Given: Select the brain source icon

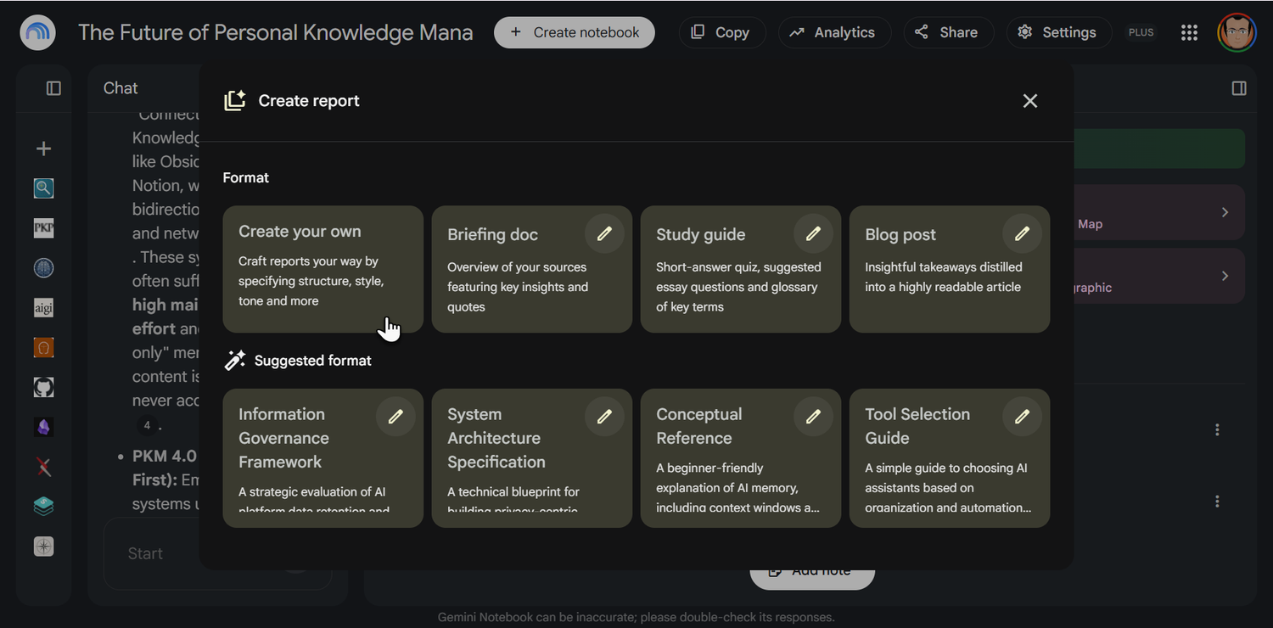Looking at the screenshot, I should point(43,268).
